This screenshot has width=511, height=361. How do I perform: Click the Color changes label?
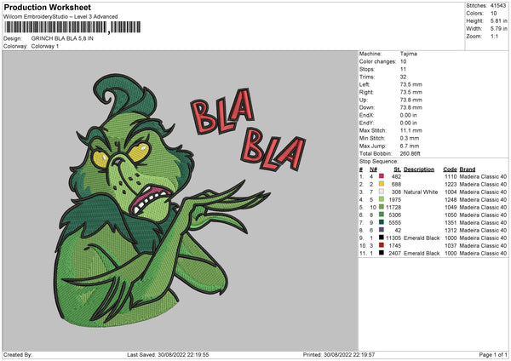pyautogui.click(x=377, y=61)
